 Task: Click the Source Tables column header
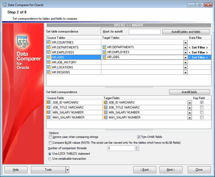(x=74, y=38)
